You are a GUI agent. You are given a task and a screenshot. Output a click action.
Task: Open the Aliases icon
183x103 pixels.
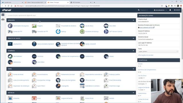point(106,56)
